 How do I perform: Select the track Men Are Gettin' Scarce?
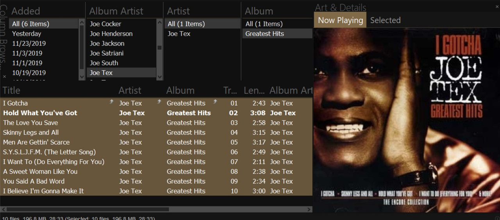[156, 142]
